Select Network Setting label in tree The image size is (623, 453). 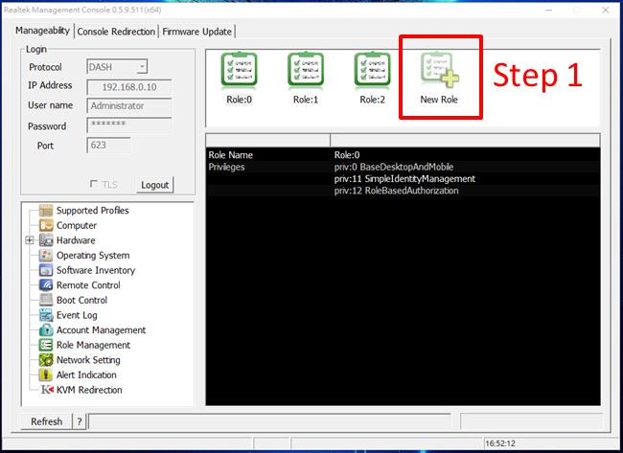click(88, 360)
